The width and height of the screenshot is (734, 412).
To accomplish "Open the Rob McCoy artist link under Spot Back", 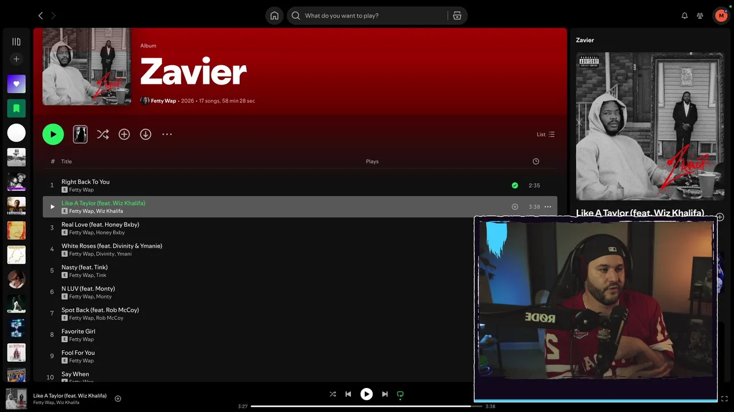I will [x=110, y=318].
